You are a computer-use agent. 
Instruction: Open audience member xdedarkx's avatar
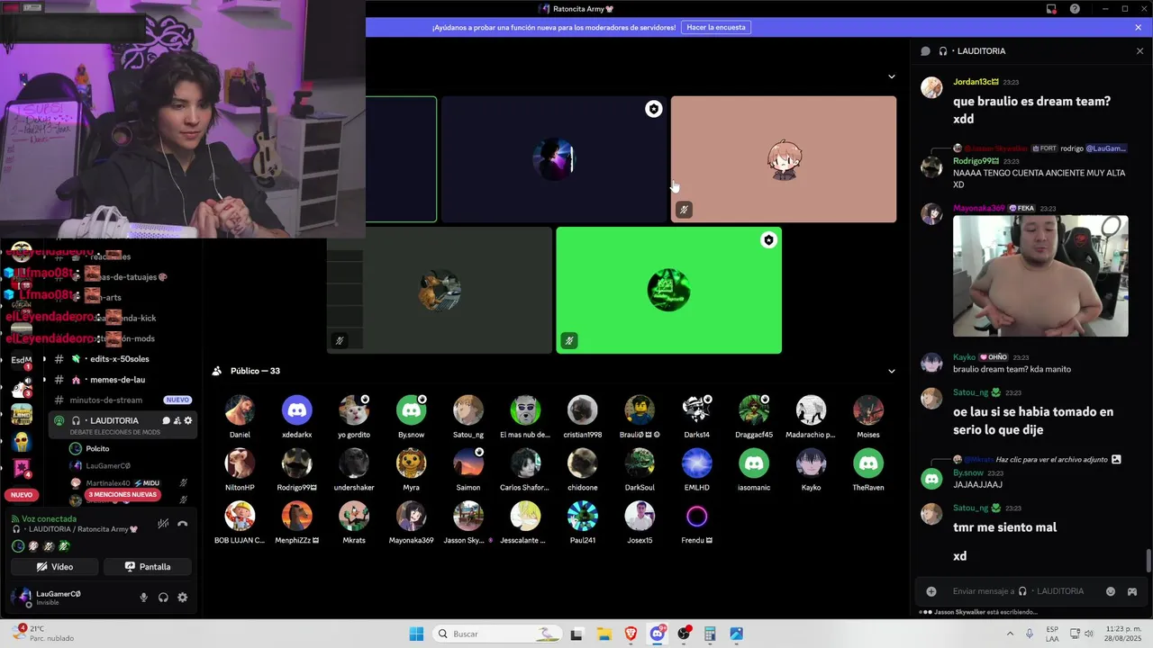pos(296,410)
